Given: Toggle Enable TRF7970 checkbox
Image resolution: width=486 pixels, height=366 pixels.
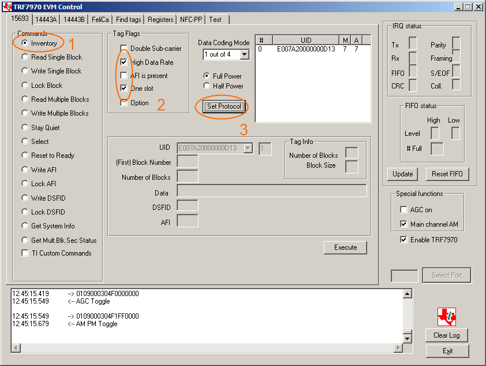Looking at the screenshot, I should (x=403, y=239).
